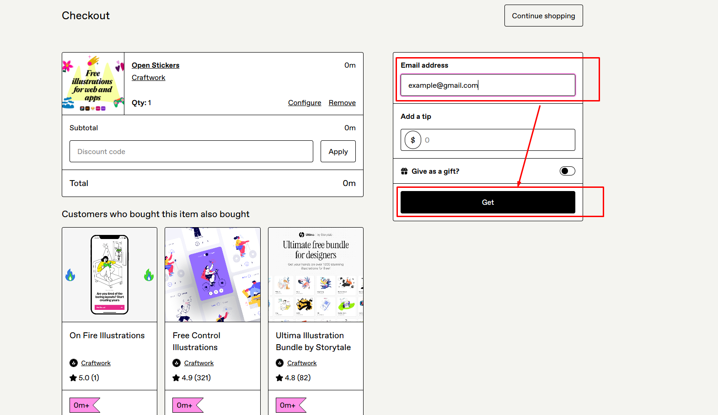This screenshot has height=415, width=718.
Task: Click the 0m+ price tag on On Fire Illustrations
Action: point(85,405)
